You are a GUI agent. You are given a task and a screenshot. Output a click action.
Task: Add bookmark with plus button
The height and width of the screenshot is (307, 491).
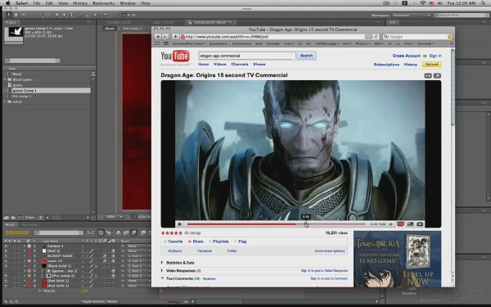(x=175, y=37)
